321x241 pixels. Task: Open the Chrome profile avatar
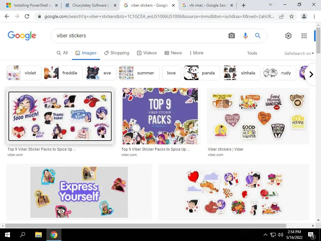(304, 16)
